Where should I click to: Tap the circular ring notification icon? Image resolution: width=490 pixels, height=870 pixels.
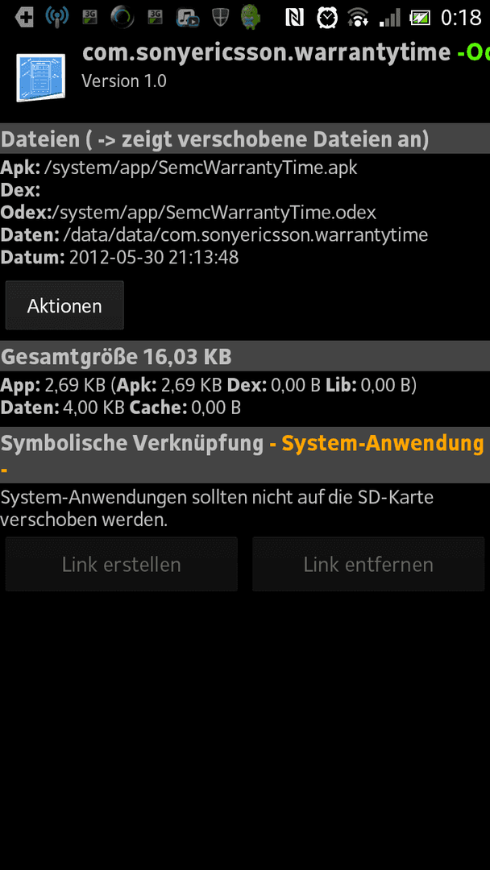[x=122, y=18]
